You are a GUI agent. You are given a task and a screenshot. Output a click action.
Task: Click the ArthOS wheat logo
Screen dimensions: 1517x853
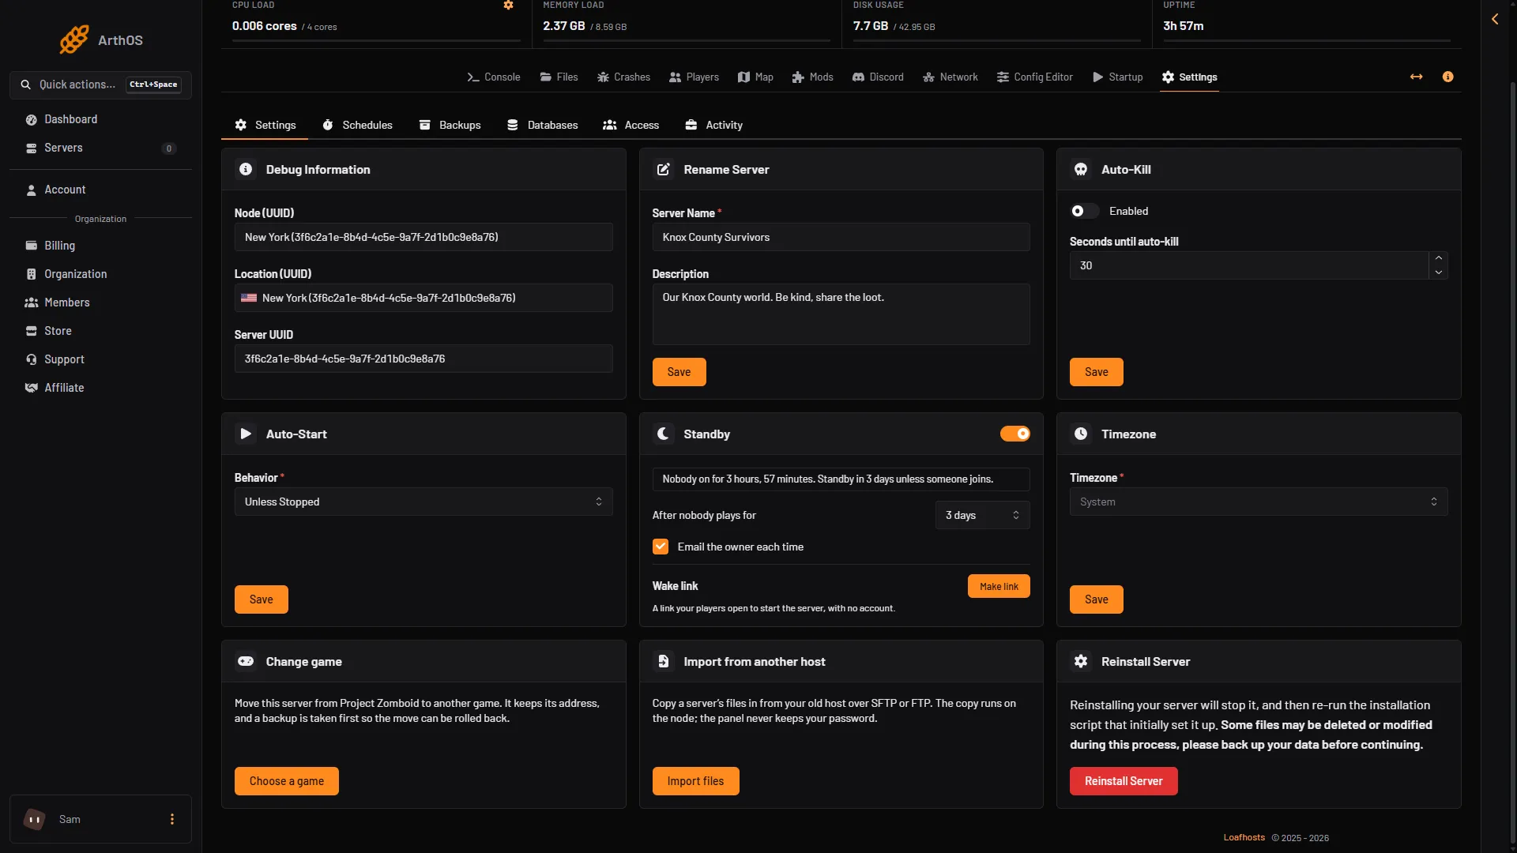[x=74, y=39]
